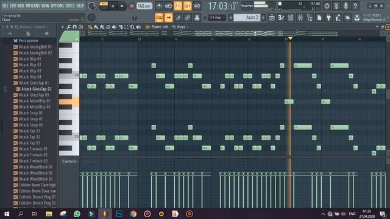The width and height of the screenshot is (390, 219).
Task: Open the EDIT menu
Action: point(13,5)
